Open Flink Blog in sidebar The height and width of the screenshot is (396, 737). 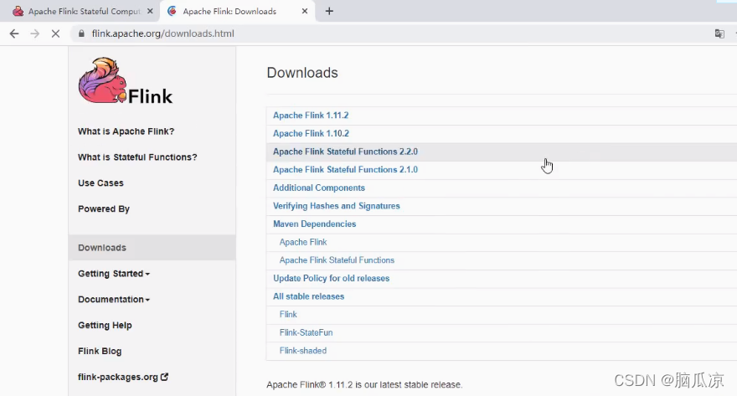pos(100,351)
